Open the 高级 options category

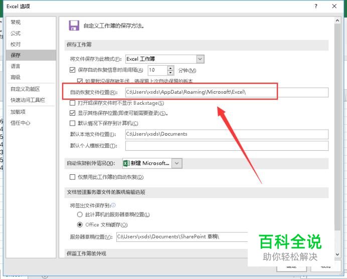pyautogui.click(x=16, y=77)
